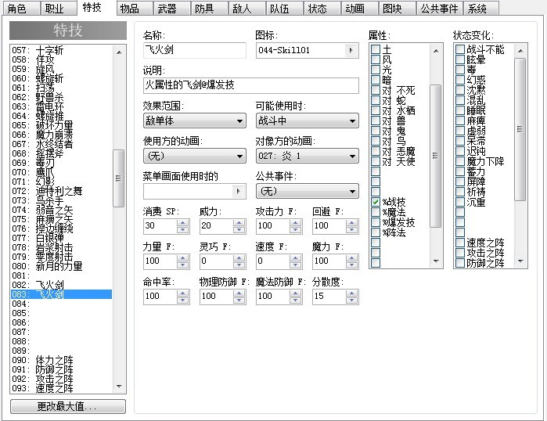Switch to the 系统 tab
The width and height of the screenshot is (547, 421).
[x=481, y=9]
